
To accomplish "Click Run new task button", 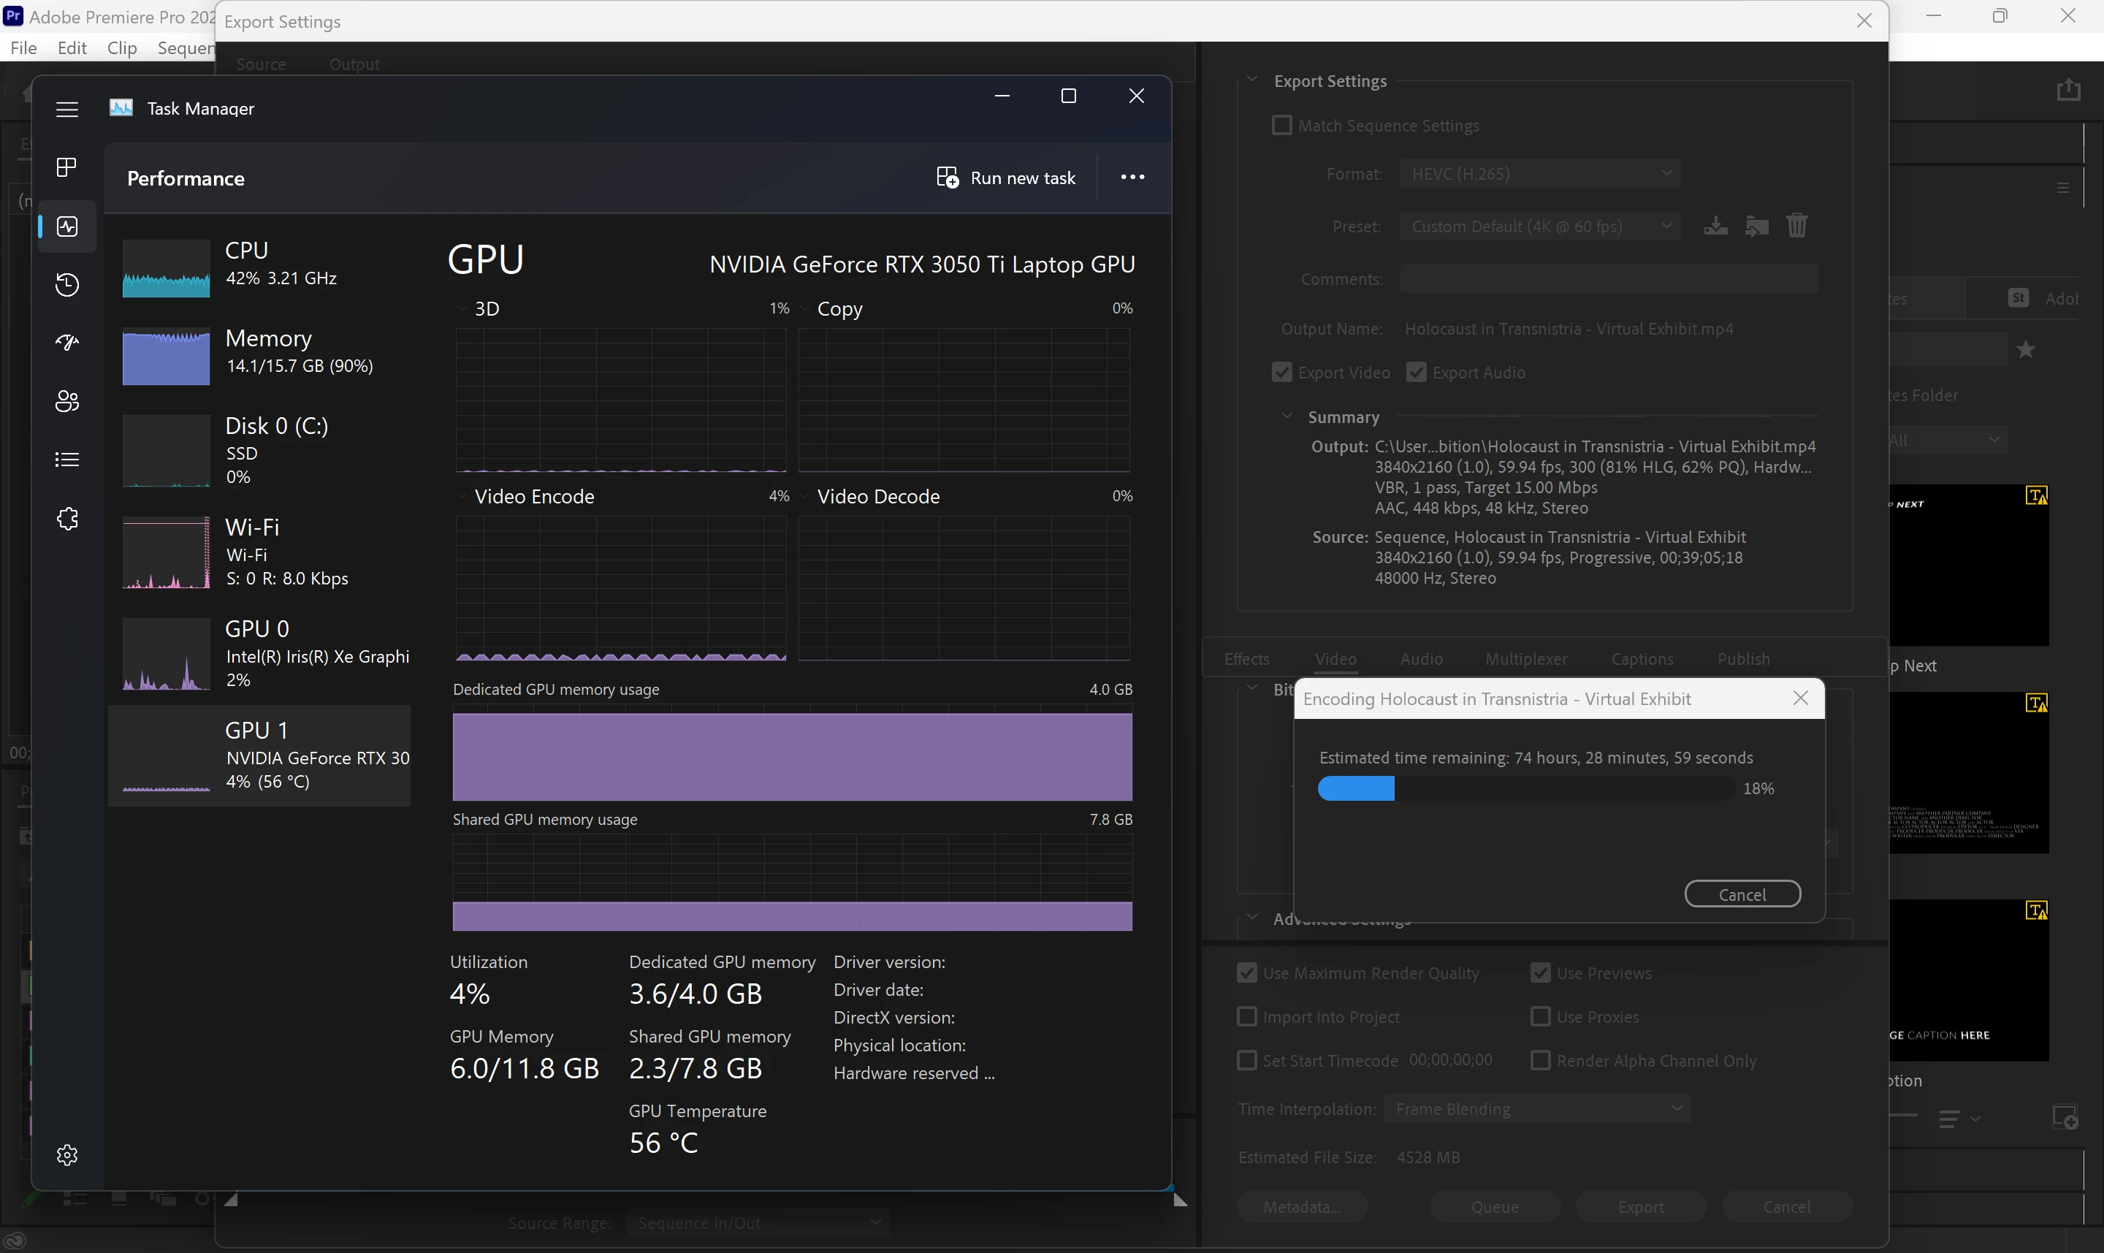I will coord(1005,178).
